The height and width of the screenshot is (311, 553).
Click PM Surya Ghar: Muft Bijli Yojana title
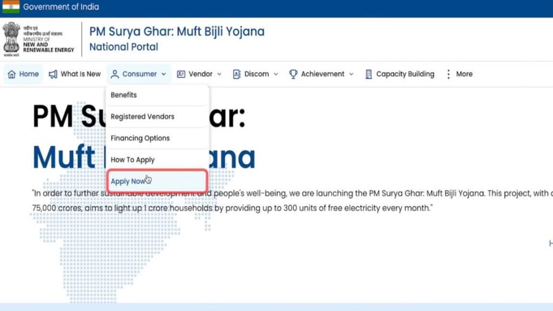pyautogui.click(x=177, y=31)
